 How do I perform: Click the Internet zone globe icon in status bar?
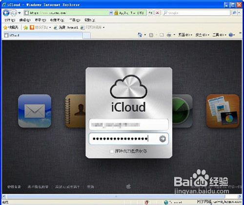coord(166,202)
